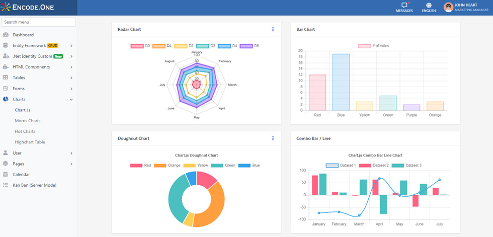Toggle the # of Votes legend
Image resolution: width=493 pixels, height=237 pixels.
tap(373, 46)
